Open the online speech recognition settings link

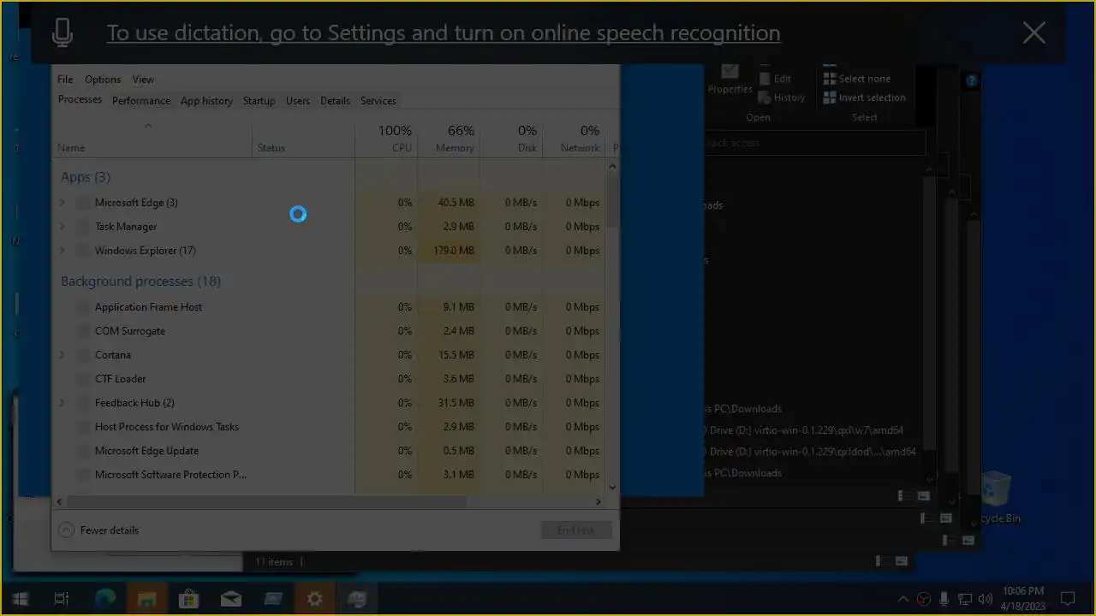[444, 33]
